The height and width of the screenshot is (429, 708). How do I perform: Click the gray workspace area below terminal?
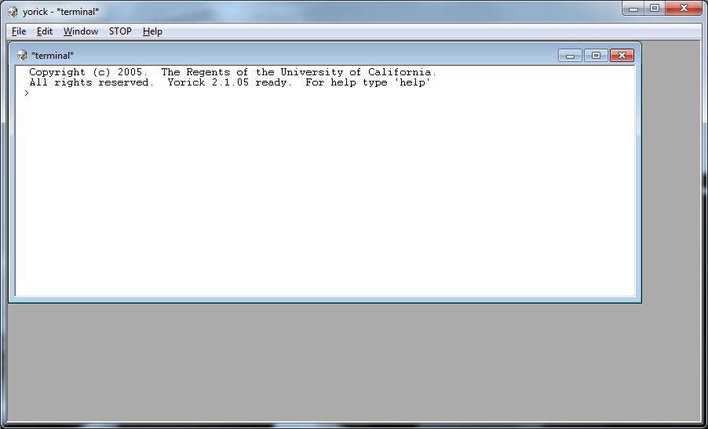pos(353,361)
